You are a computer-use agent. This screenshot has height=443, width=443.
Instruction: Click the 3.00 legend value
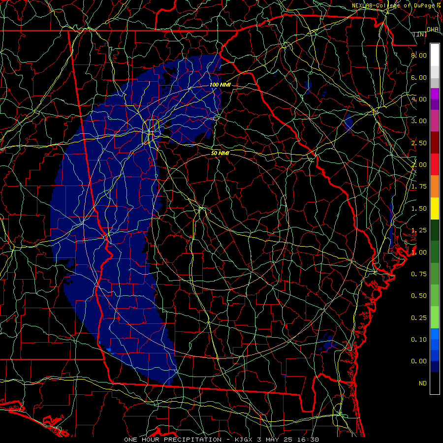point(419,121)
